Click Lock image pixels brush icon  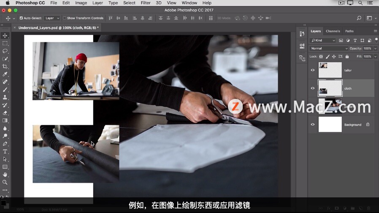[328, 57]
